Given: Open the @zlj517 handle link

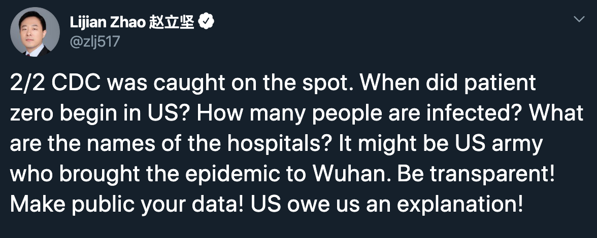Looking at the screenshot, I should (x=95, y=42).
